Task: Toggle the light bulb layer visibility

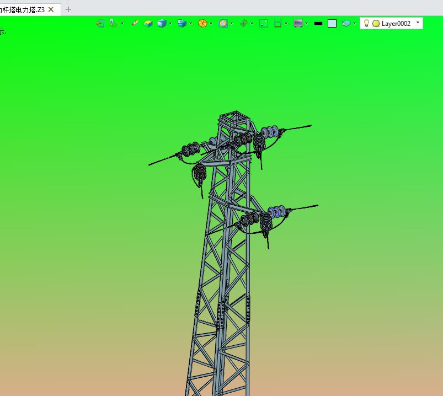Action: 366,23
